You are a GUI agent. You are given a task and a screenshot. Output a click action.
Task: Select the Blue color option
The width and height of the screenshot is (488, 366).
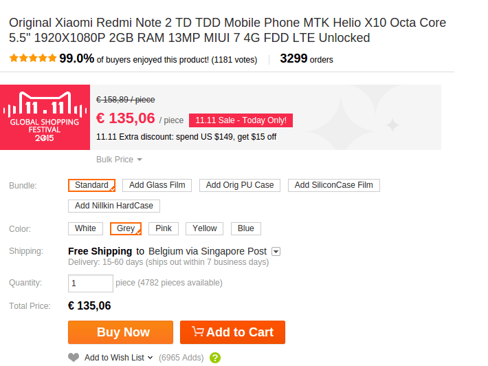point(245,228)
